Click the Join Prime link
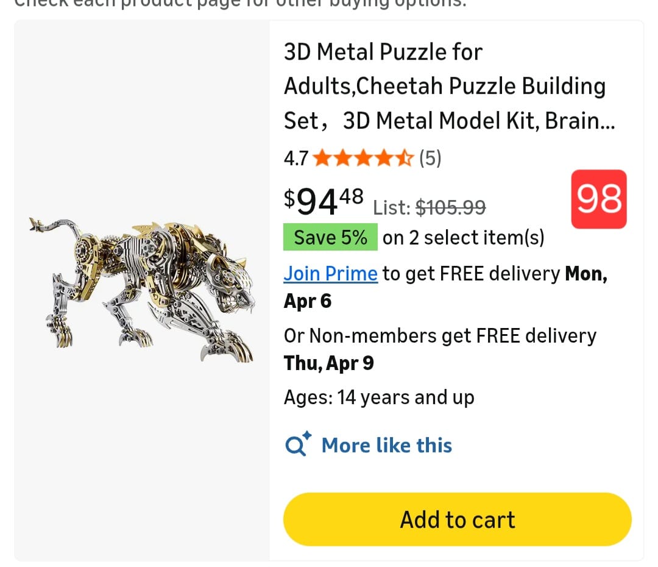This screenshot has width=658, height=567. point(330,274)
